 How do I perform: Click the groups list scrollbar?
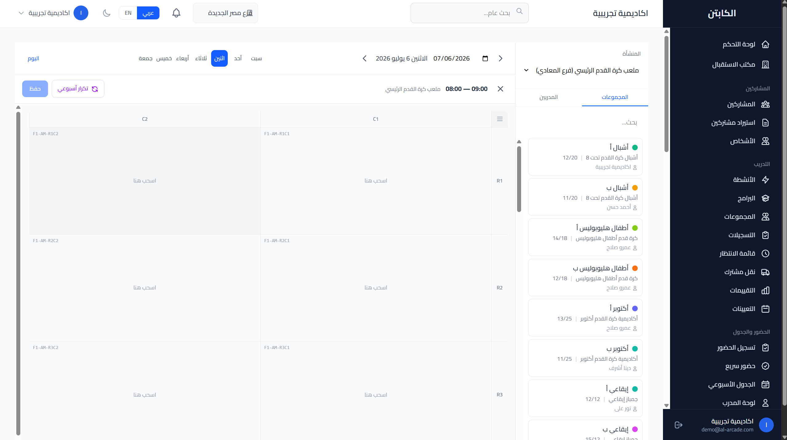(x=519, y=179)
